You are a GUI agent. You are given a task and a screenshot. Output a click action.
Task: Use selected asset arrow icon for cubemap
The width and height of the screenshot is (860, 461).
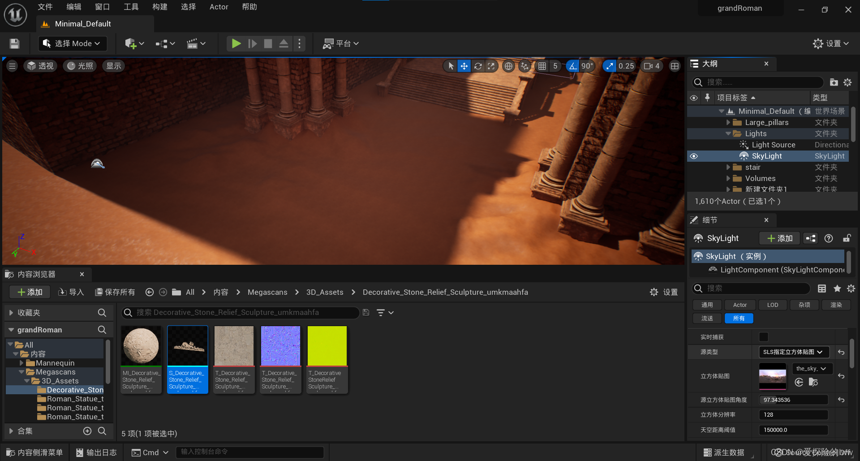pos(799,382)
